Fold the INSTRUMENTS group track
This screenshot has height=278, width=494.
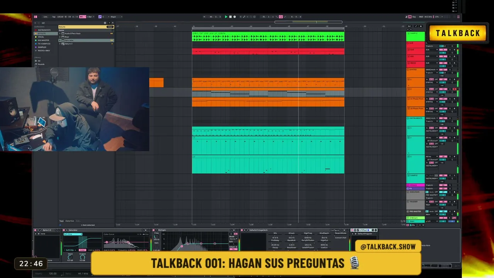408,118
